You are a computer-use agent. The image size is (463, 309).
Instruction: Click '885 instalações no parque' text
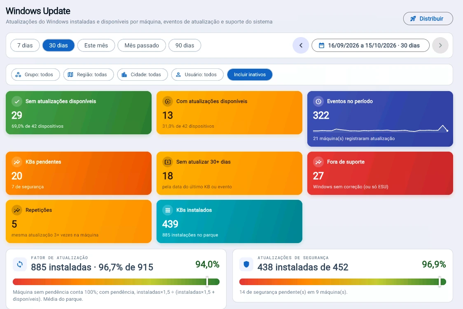click(190, 235)
